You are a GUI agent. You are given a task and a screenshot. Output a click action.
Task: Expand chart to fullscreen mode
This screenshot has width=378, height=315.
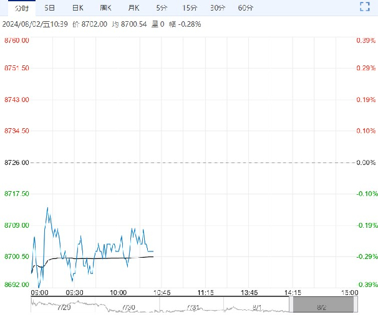pos(366,7)
